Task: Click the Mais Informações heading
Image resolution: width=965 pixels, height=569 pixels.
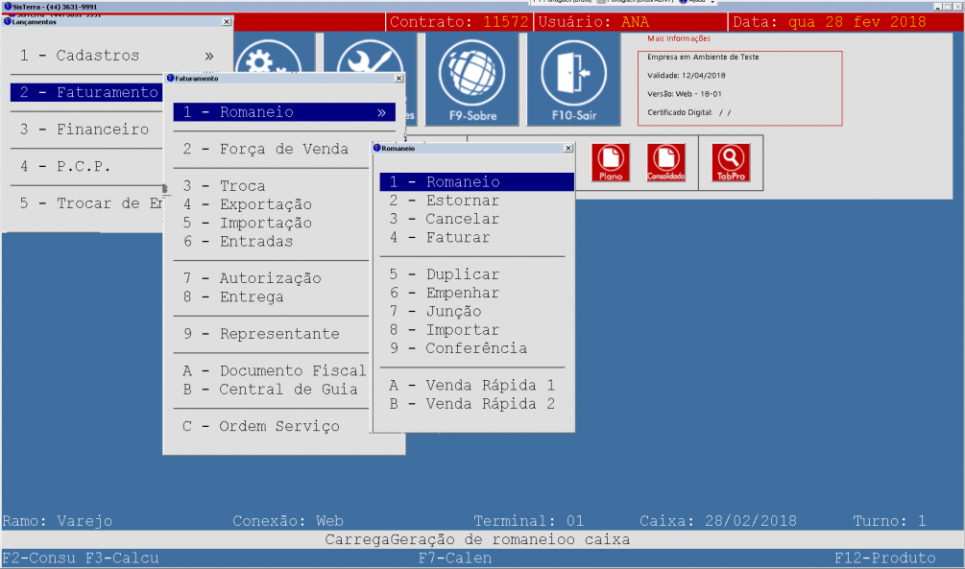Action: 679,39
